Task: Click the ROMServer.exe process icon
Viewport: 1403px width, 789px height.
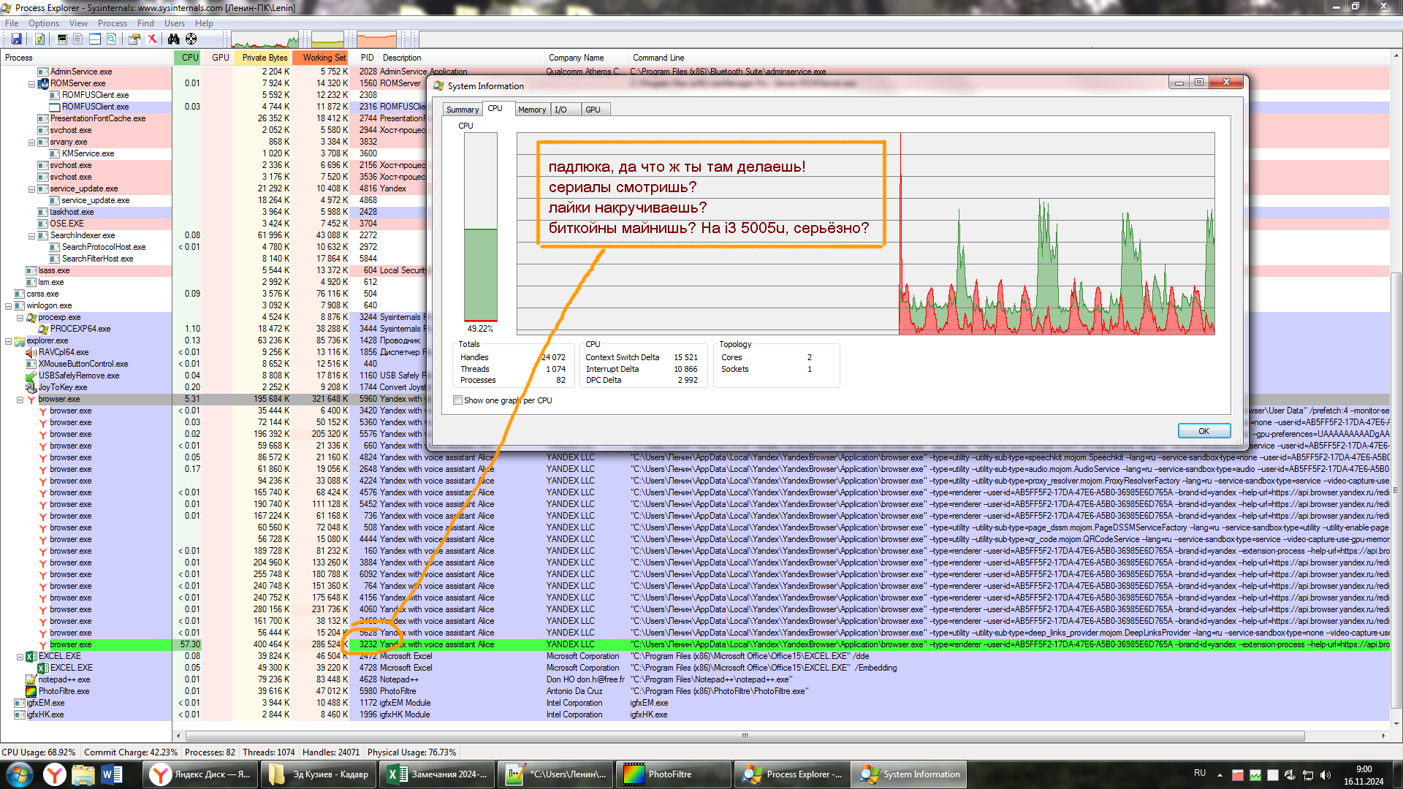Action: [43, 83]
